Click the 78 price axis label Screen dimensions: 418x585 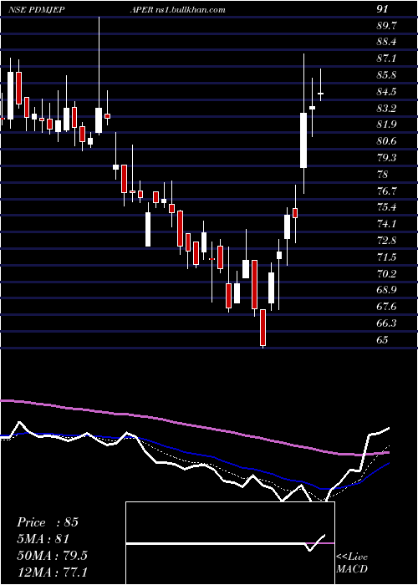[383, 174]
